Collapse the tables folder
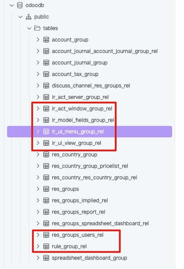This screenshot has height=269, width=184. pos(29,28)
